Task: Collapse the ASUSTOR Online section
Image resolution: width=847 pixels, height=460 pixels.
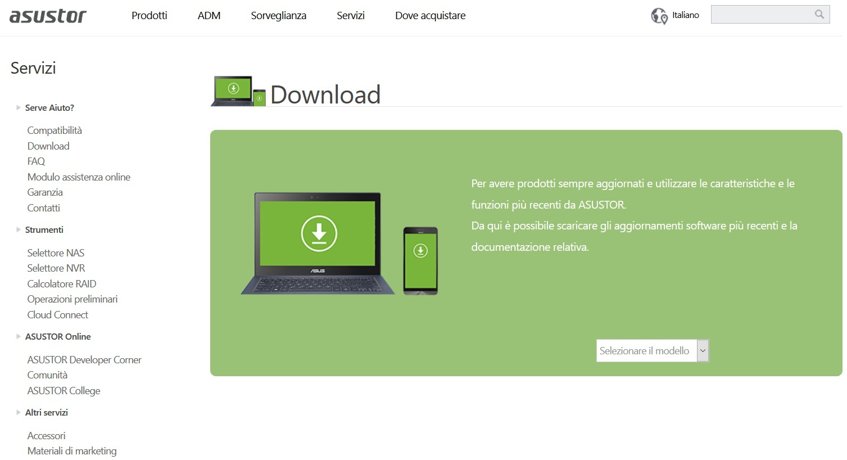Action: pyautogui.click(x=58, y=336)
